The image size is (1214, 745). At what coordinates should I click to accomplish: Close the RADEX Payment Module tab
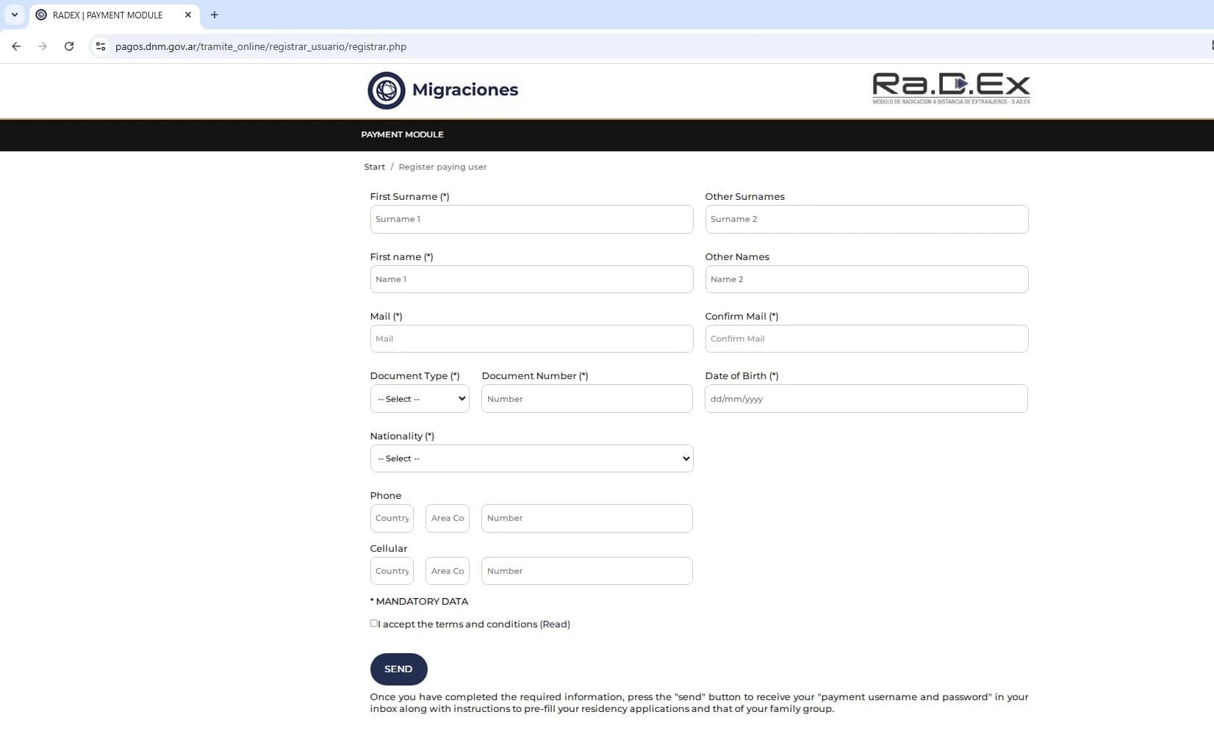[188, 15]
